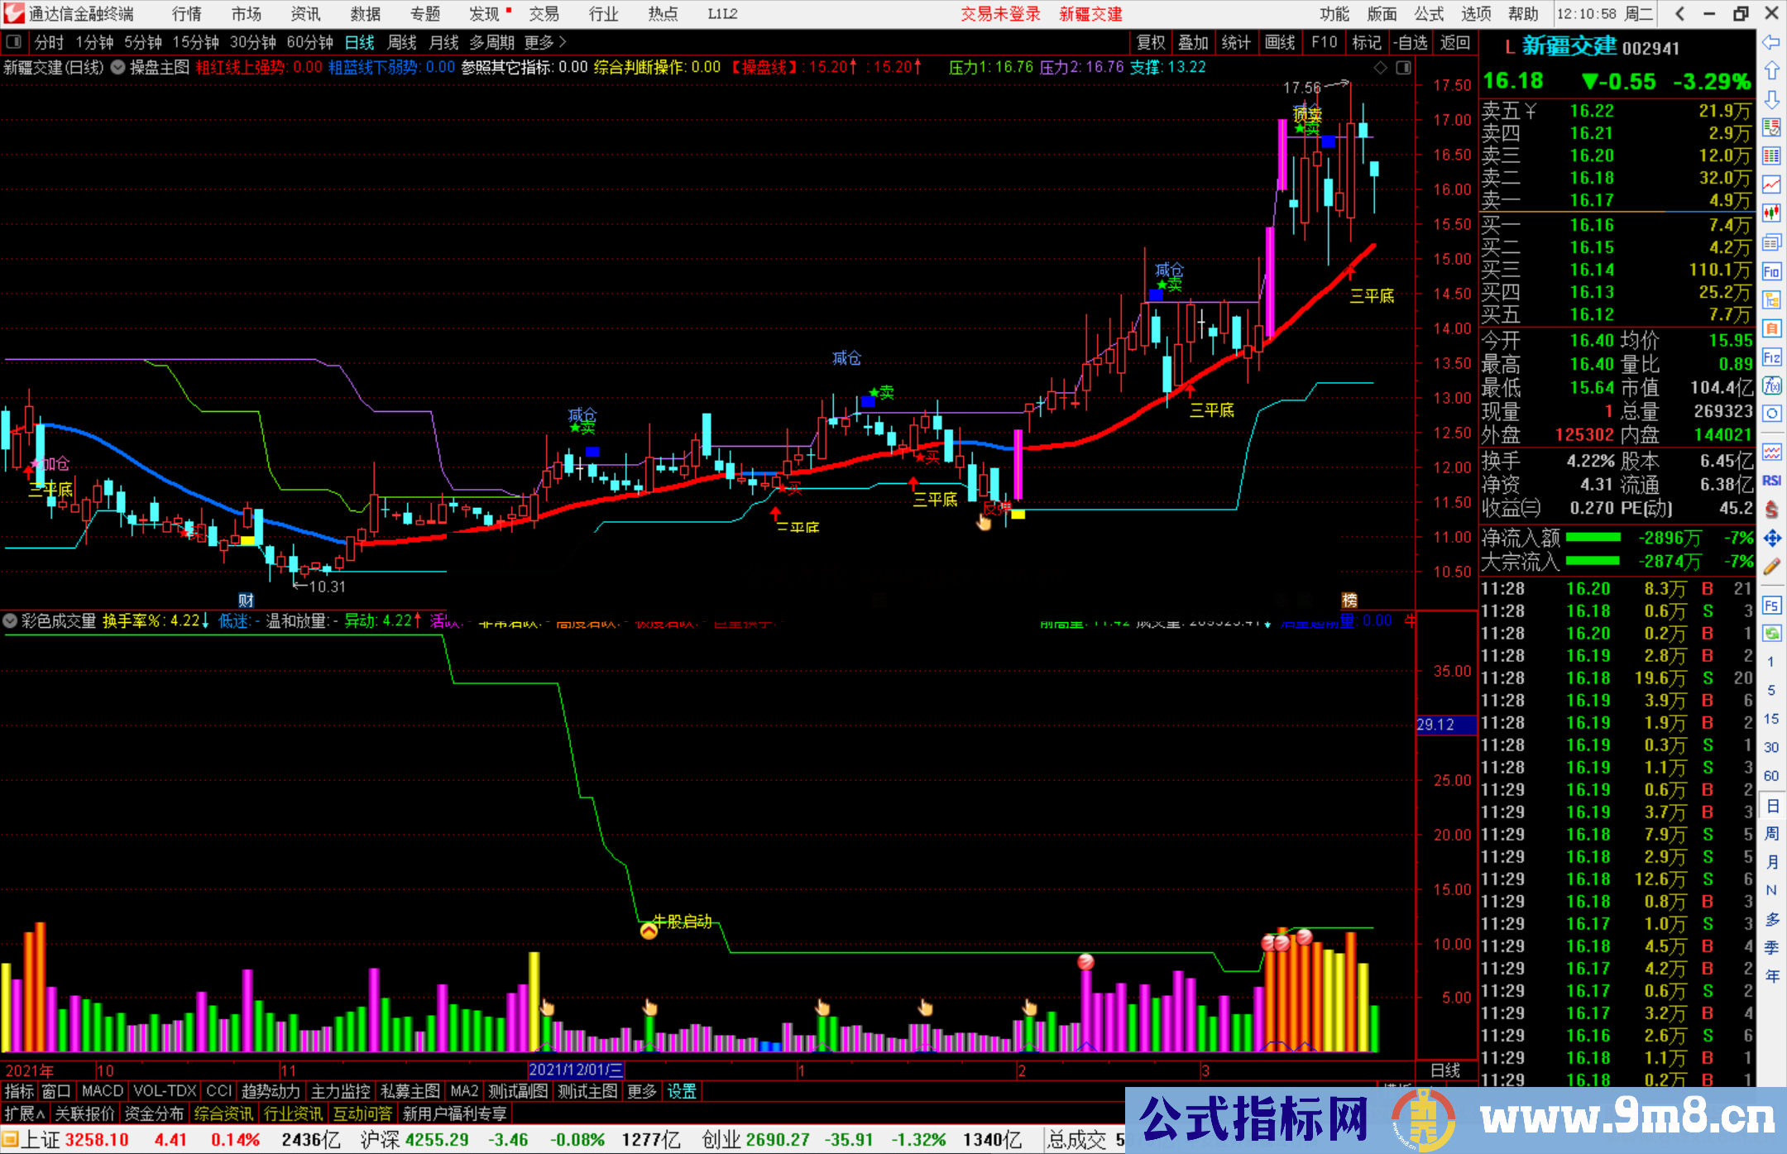Open the line trend chart sidebar icon
The height and width of the screenshot is (1154, 1787).
(1771, 184)
